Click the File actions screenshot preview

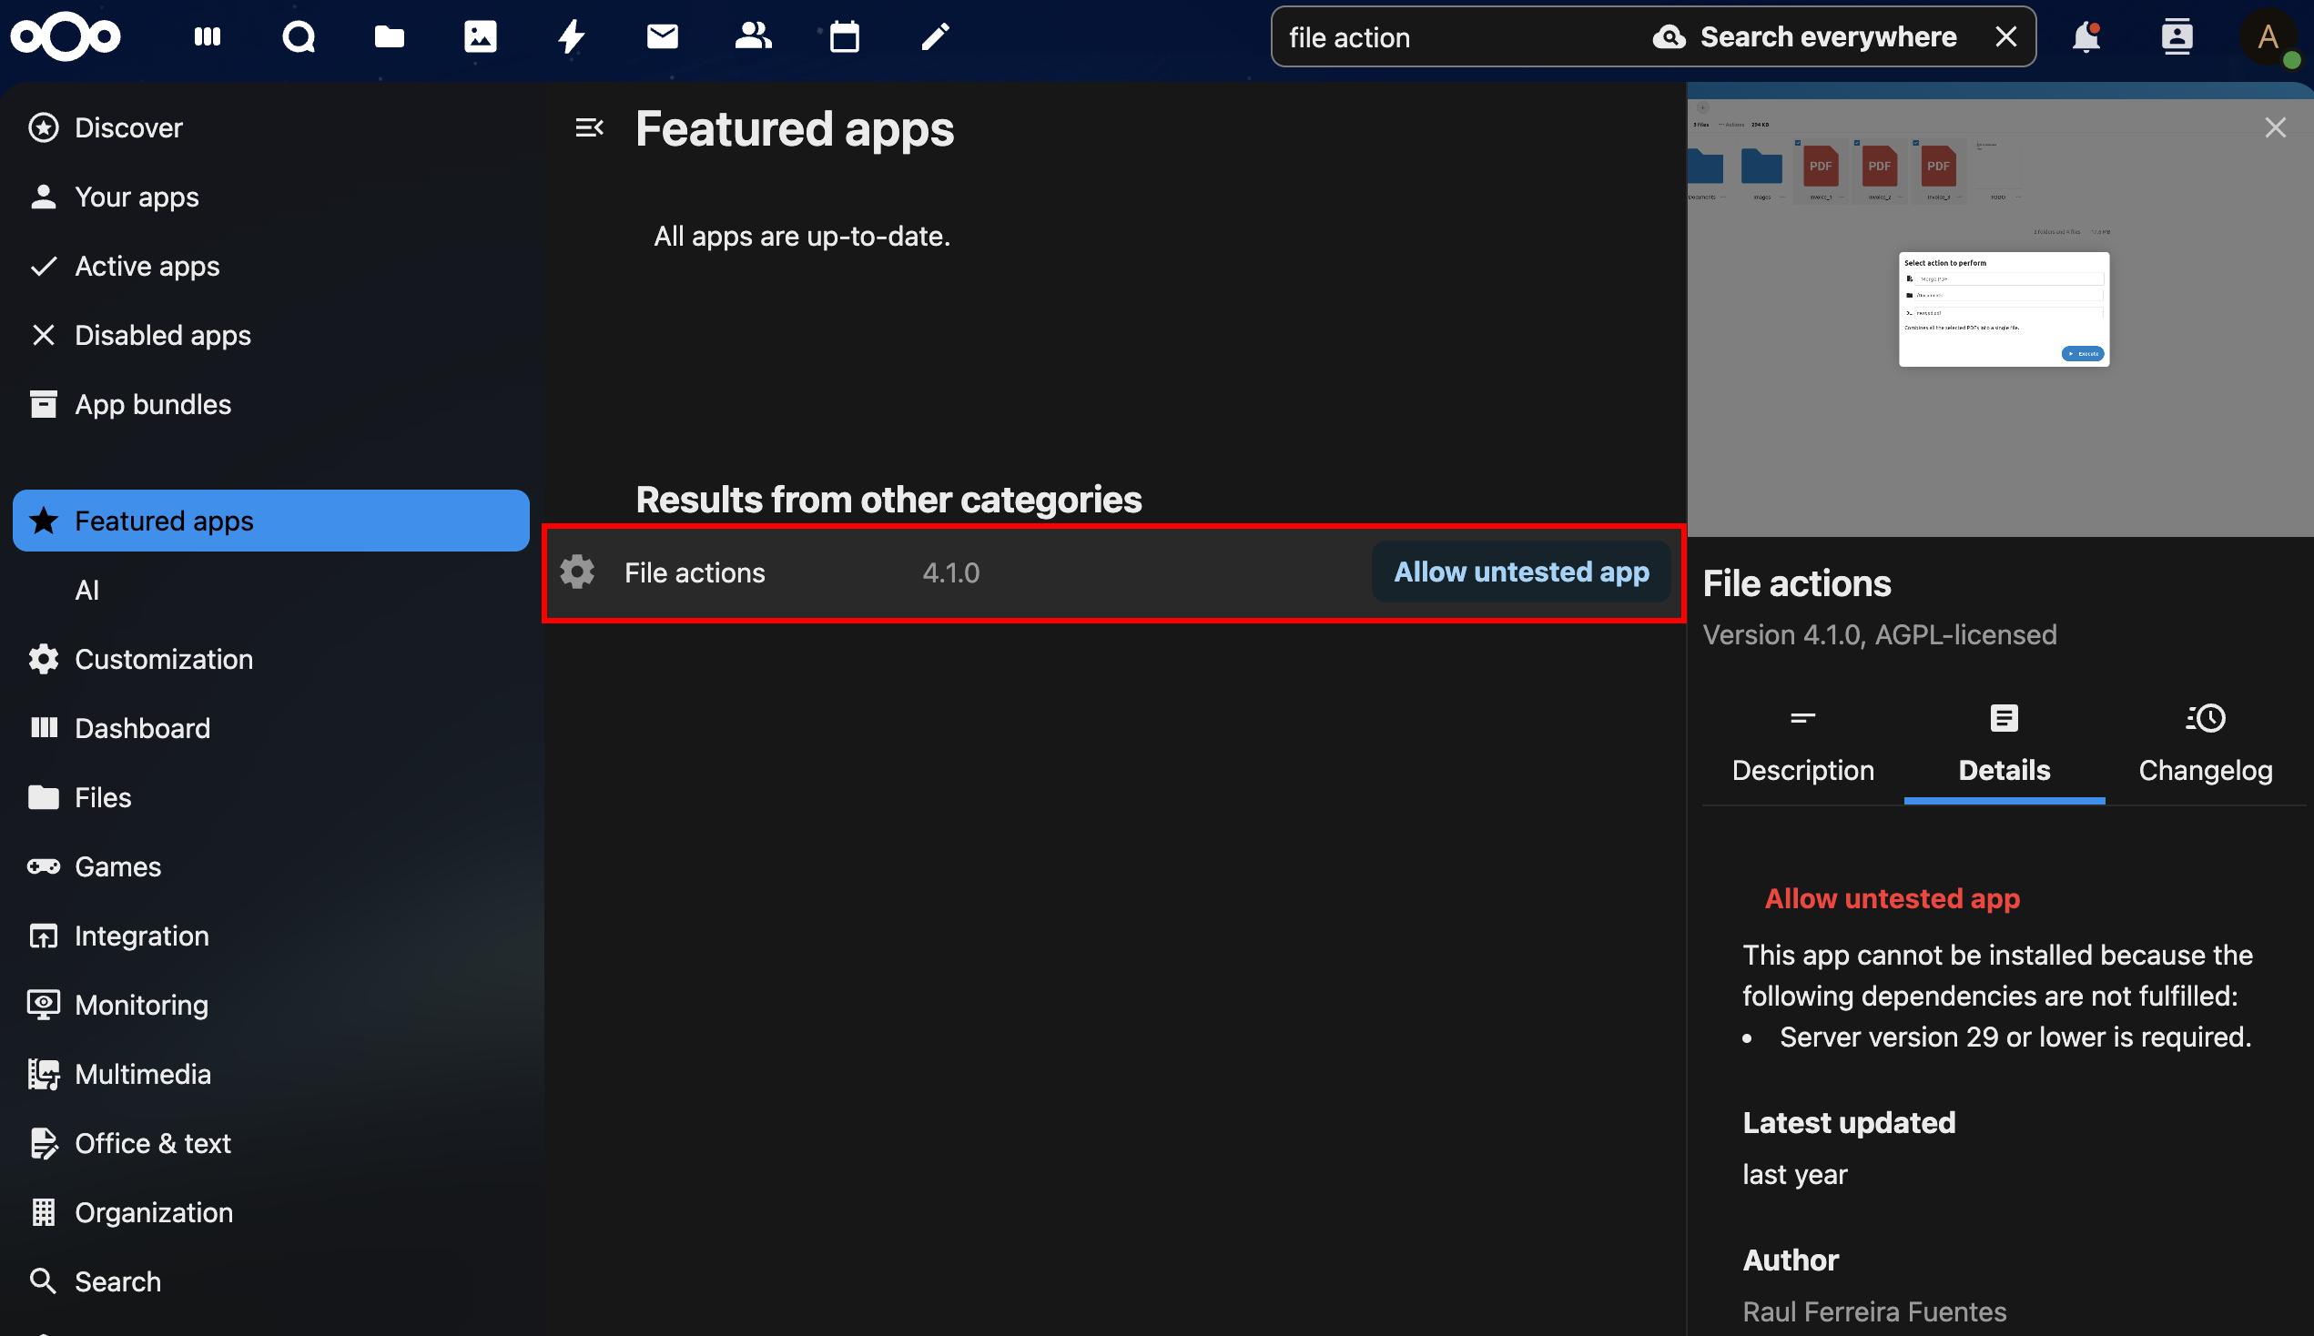2000,312
